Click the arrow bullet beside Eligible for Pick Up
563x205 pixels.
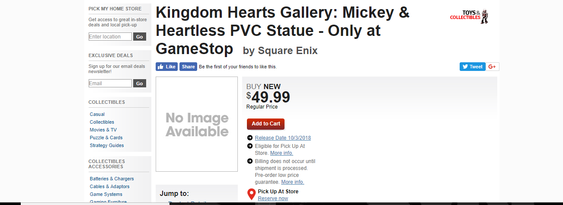pos(250,146)
